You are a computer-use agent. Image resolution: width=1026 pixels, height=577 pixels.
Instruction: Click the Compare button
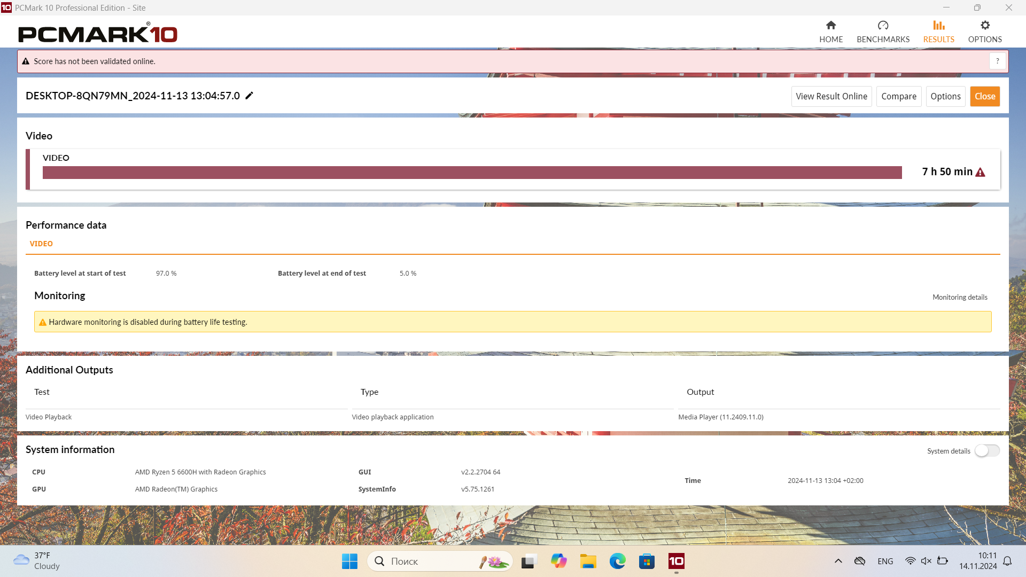[x=898, y=96]
